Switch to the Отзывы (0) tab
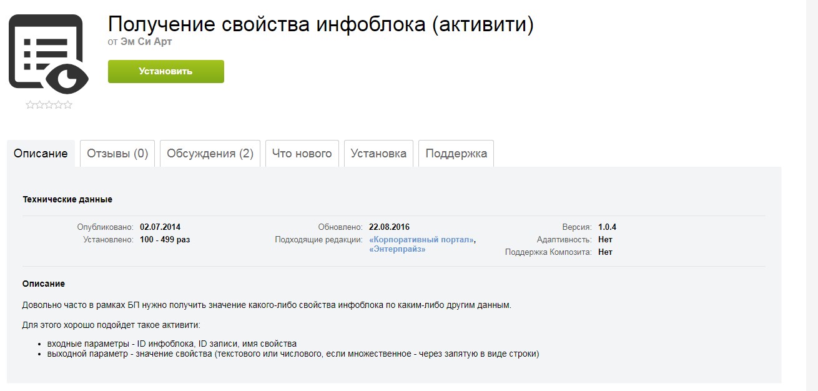 coord(117,152)
